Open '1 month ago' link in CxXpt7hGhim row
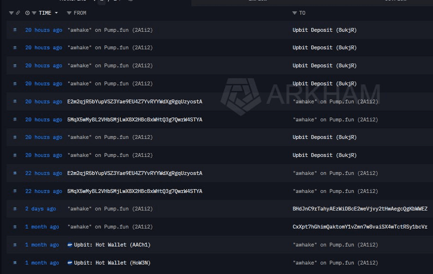 click(x=42, y=227)
